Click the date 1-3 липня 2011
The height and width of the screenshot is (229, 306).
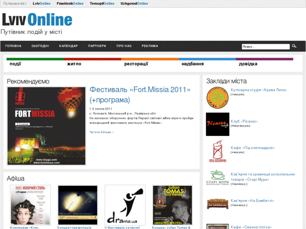tap(101, 109)
